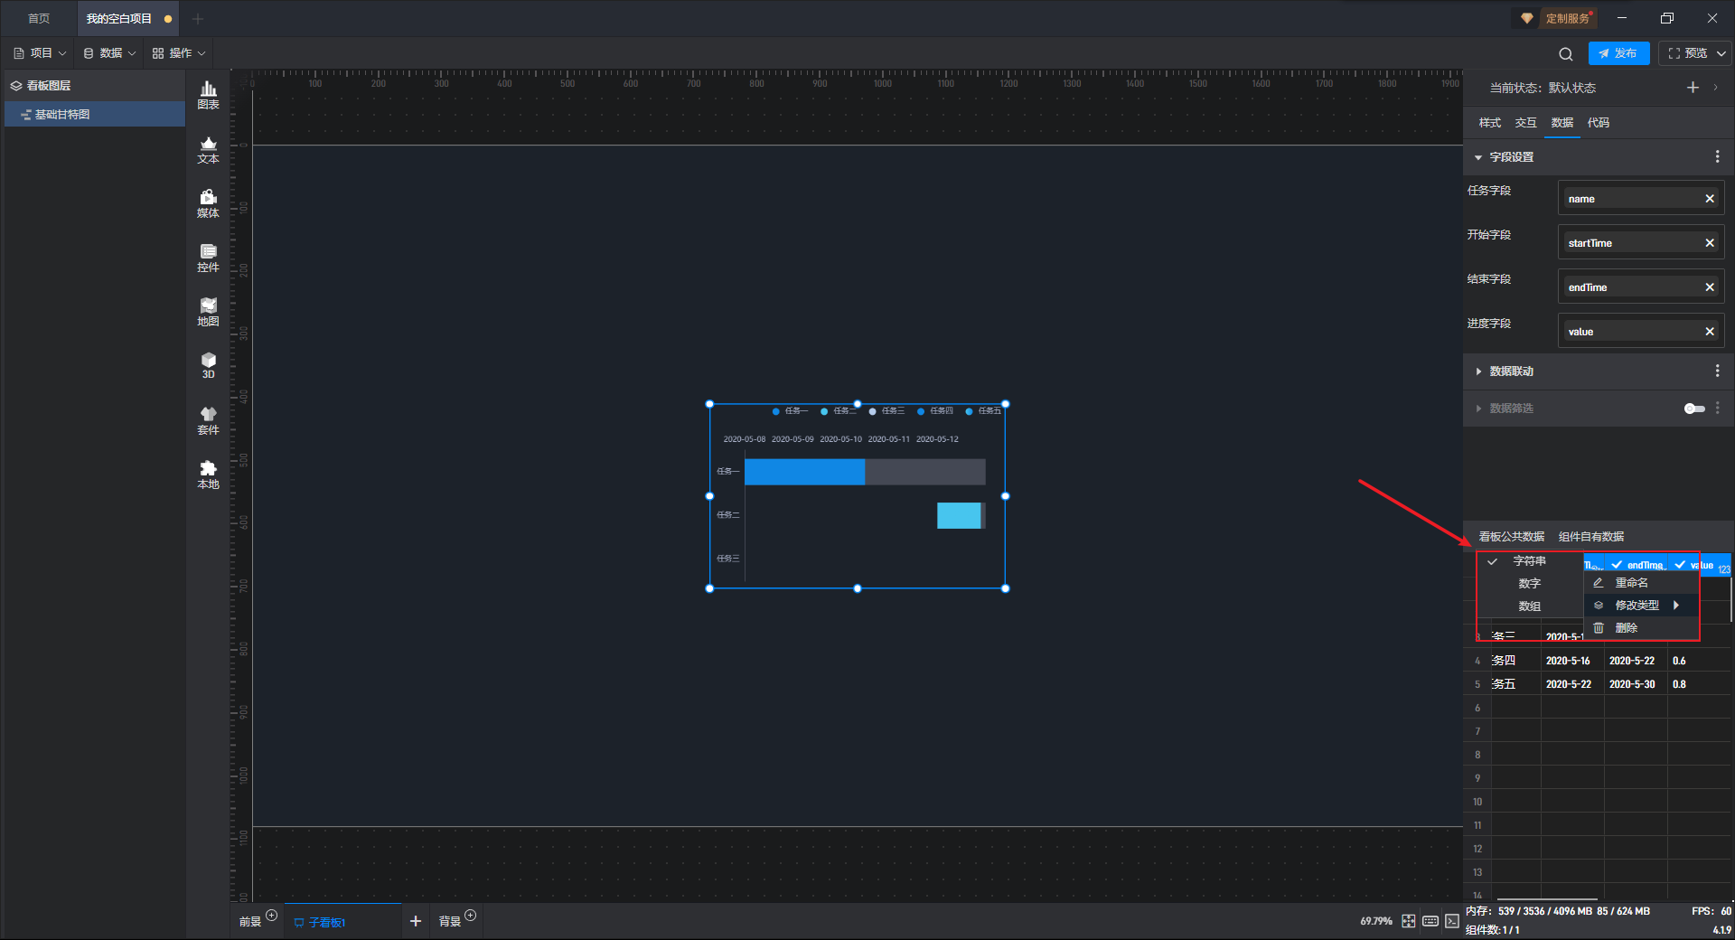Select the 字符串 type option
The image size is (1735, 940).
pos(1529,561)
